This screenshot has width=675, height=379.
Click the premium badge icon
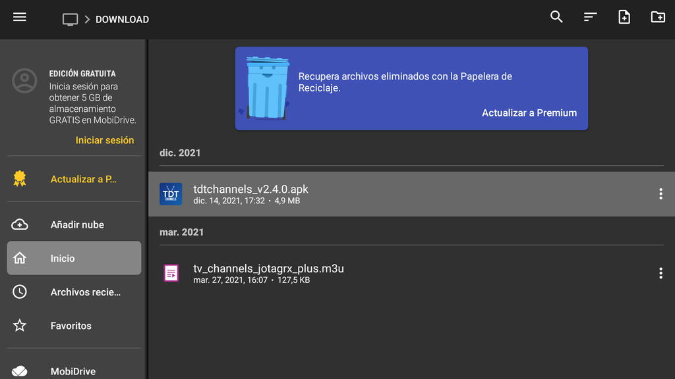(19, 179)
